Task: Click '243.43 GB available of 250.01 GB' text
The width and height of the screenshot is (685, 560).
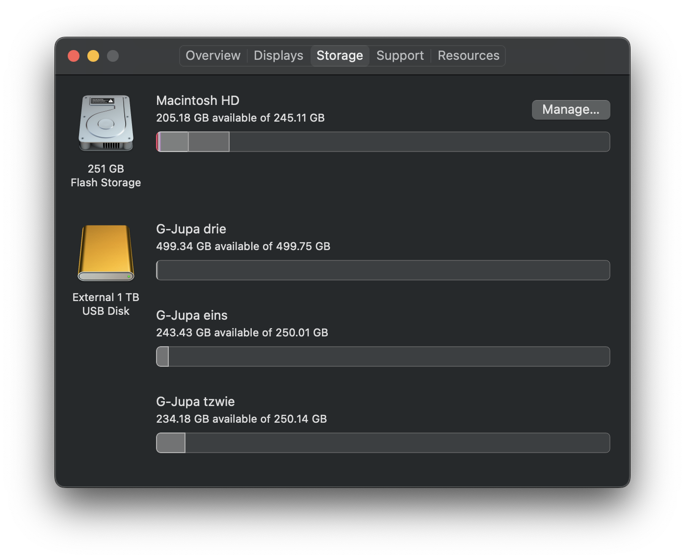Action: pos(242,332)
